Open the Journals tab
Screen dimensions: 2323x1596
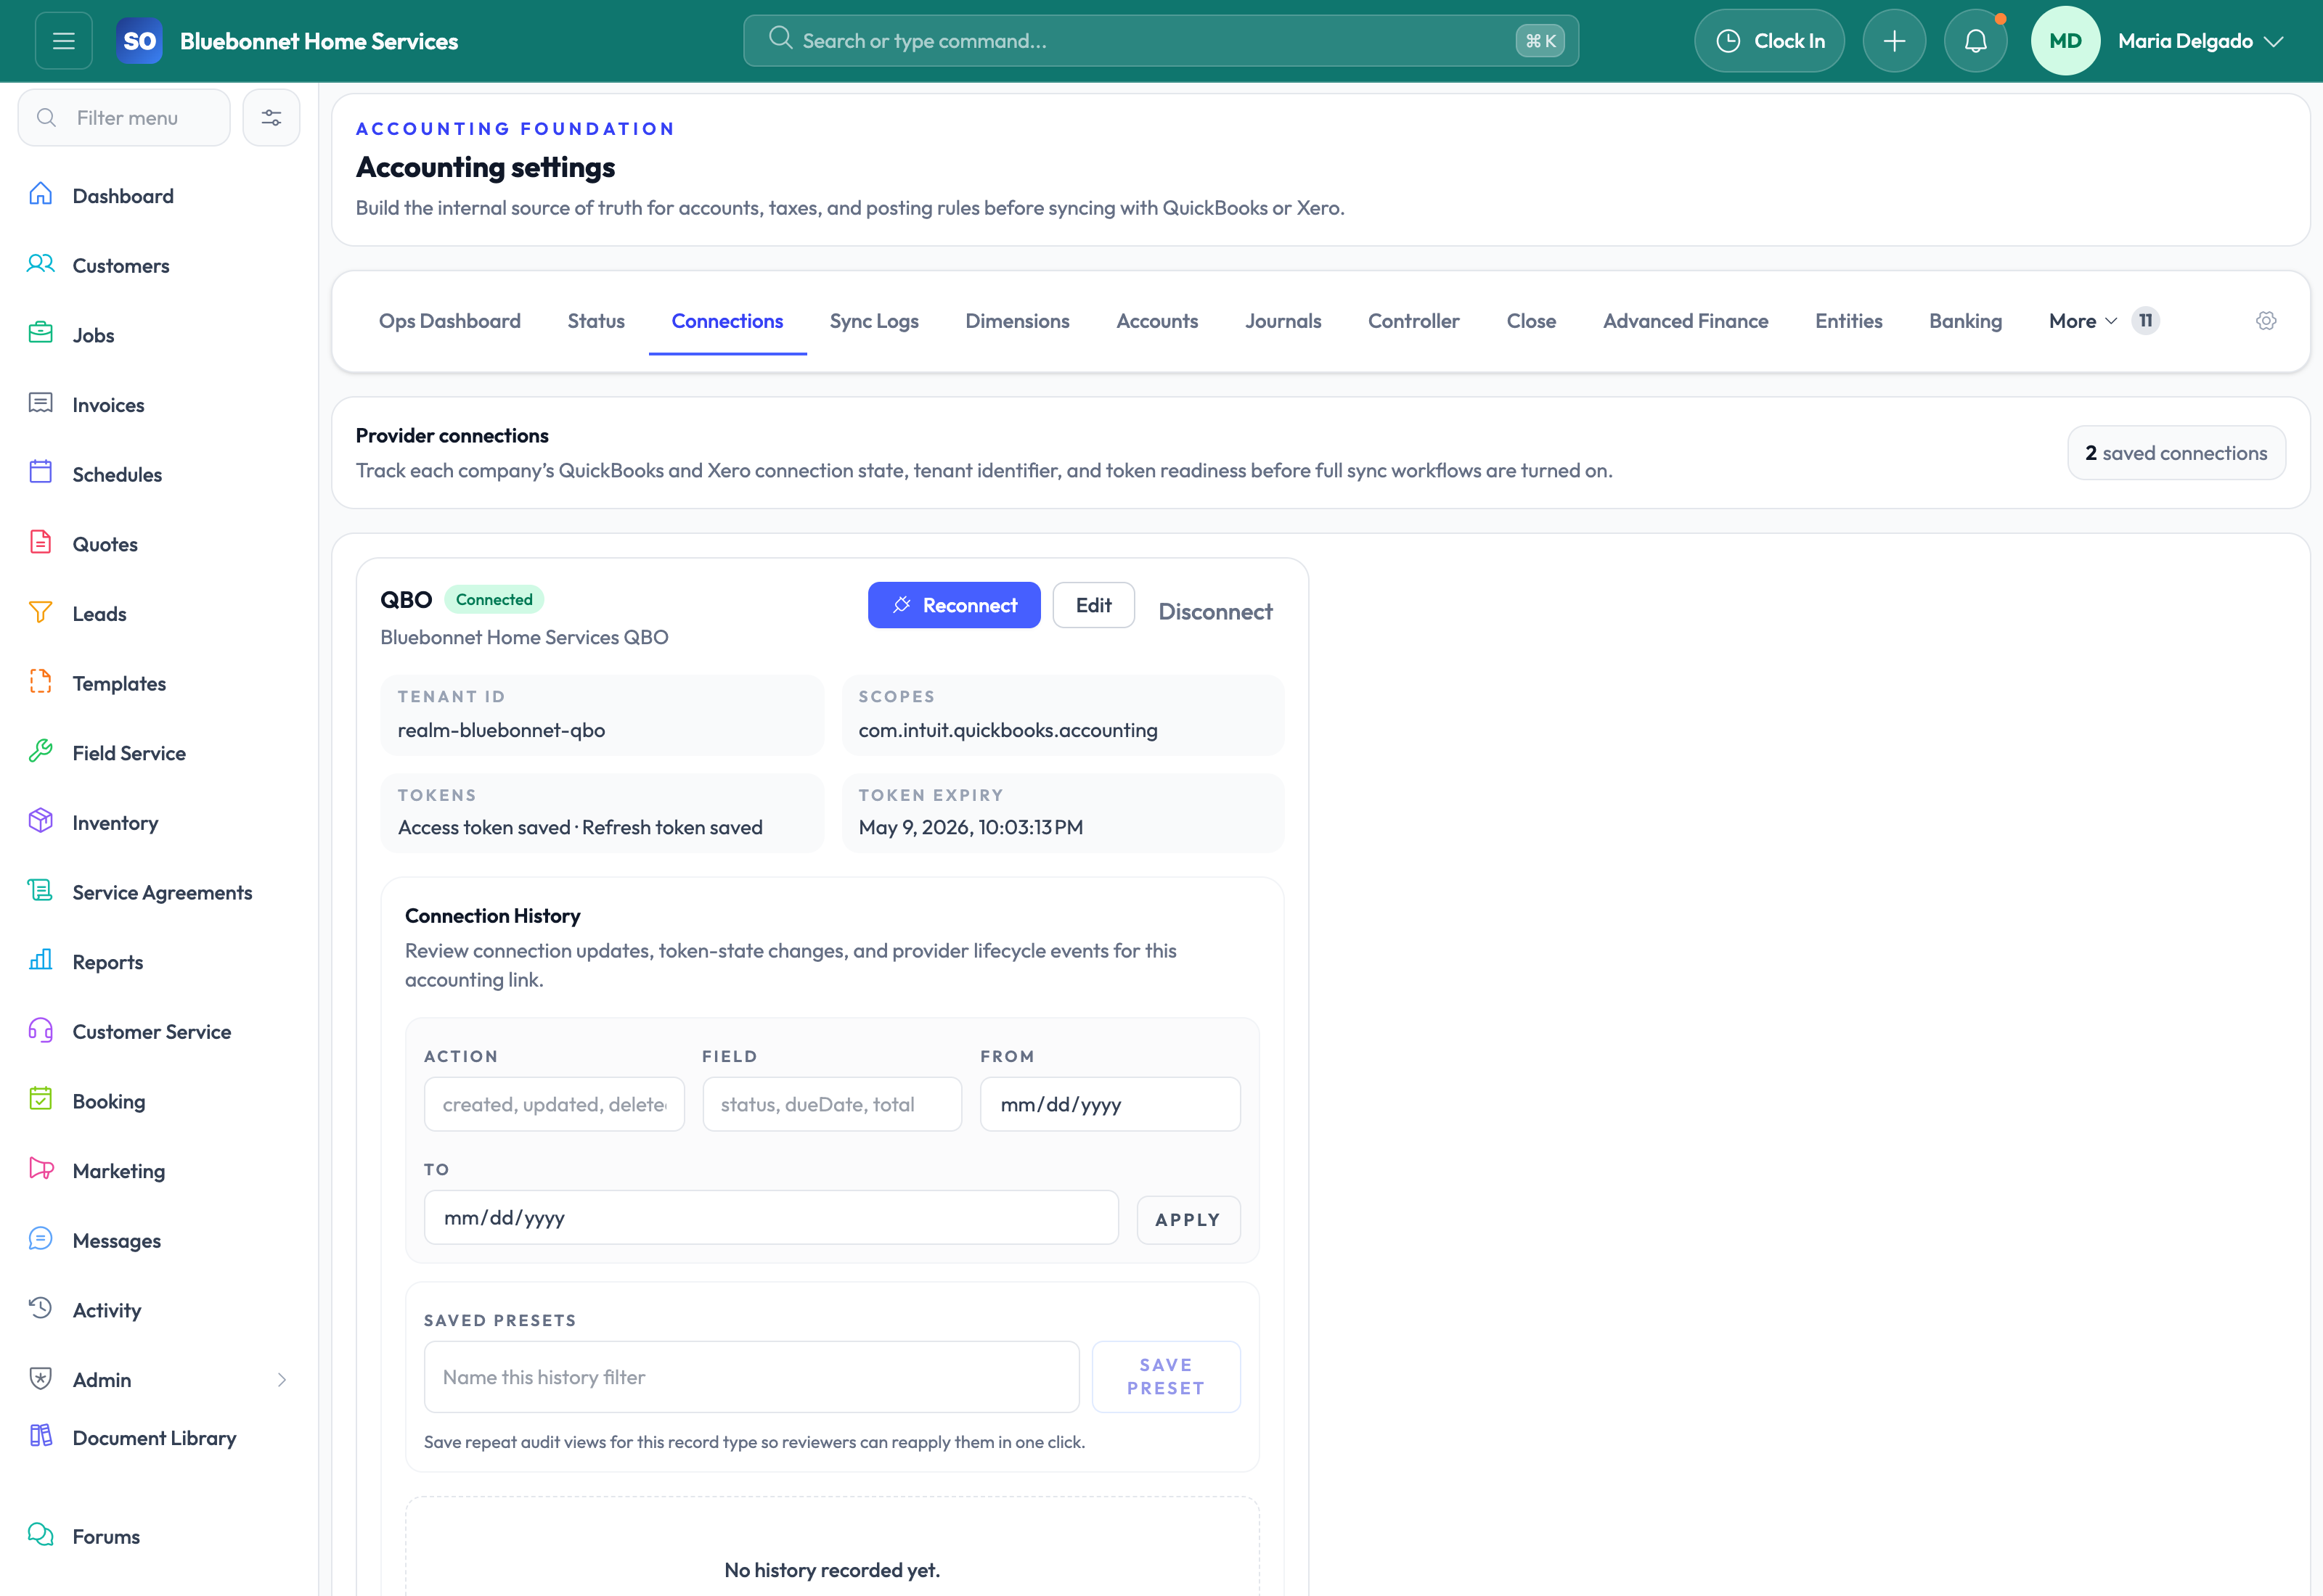(x=1283, y=321)
